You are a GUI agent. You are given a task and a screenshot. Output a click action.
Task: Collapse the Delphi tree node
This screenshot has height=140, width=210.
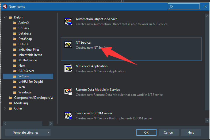(5, 17)
